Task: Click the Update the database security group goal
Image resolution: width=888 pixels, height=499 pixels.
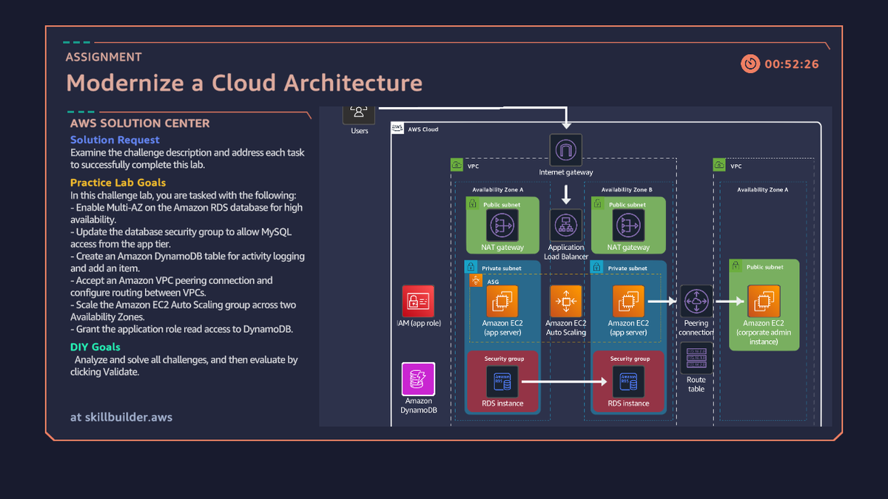Action: coord(181,238)
